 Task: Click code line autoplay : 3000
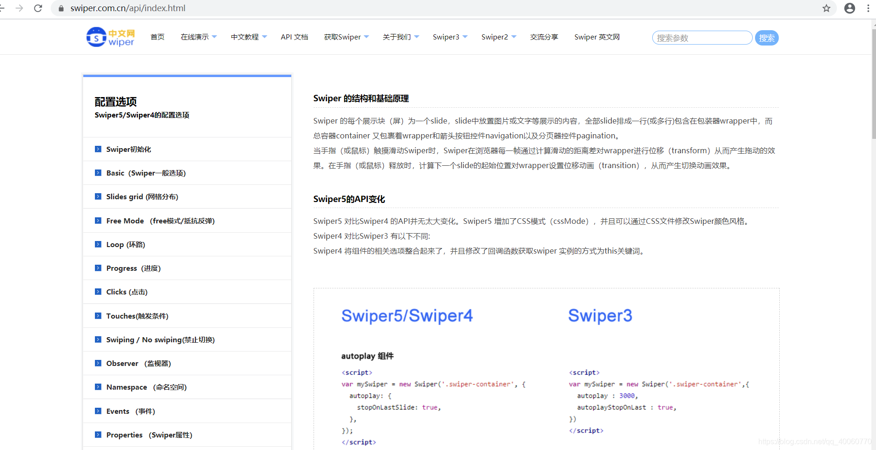[608, 396]
